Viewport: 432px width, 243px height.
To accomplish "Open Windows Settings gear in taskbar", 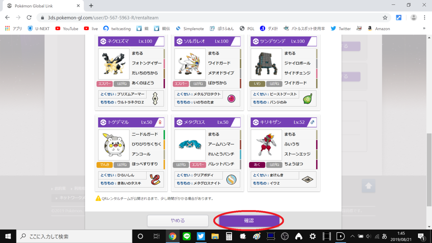I will [x=312, y=236].
